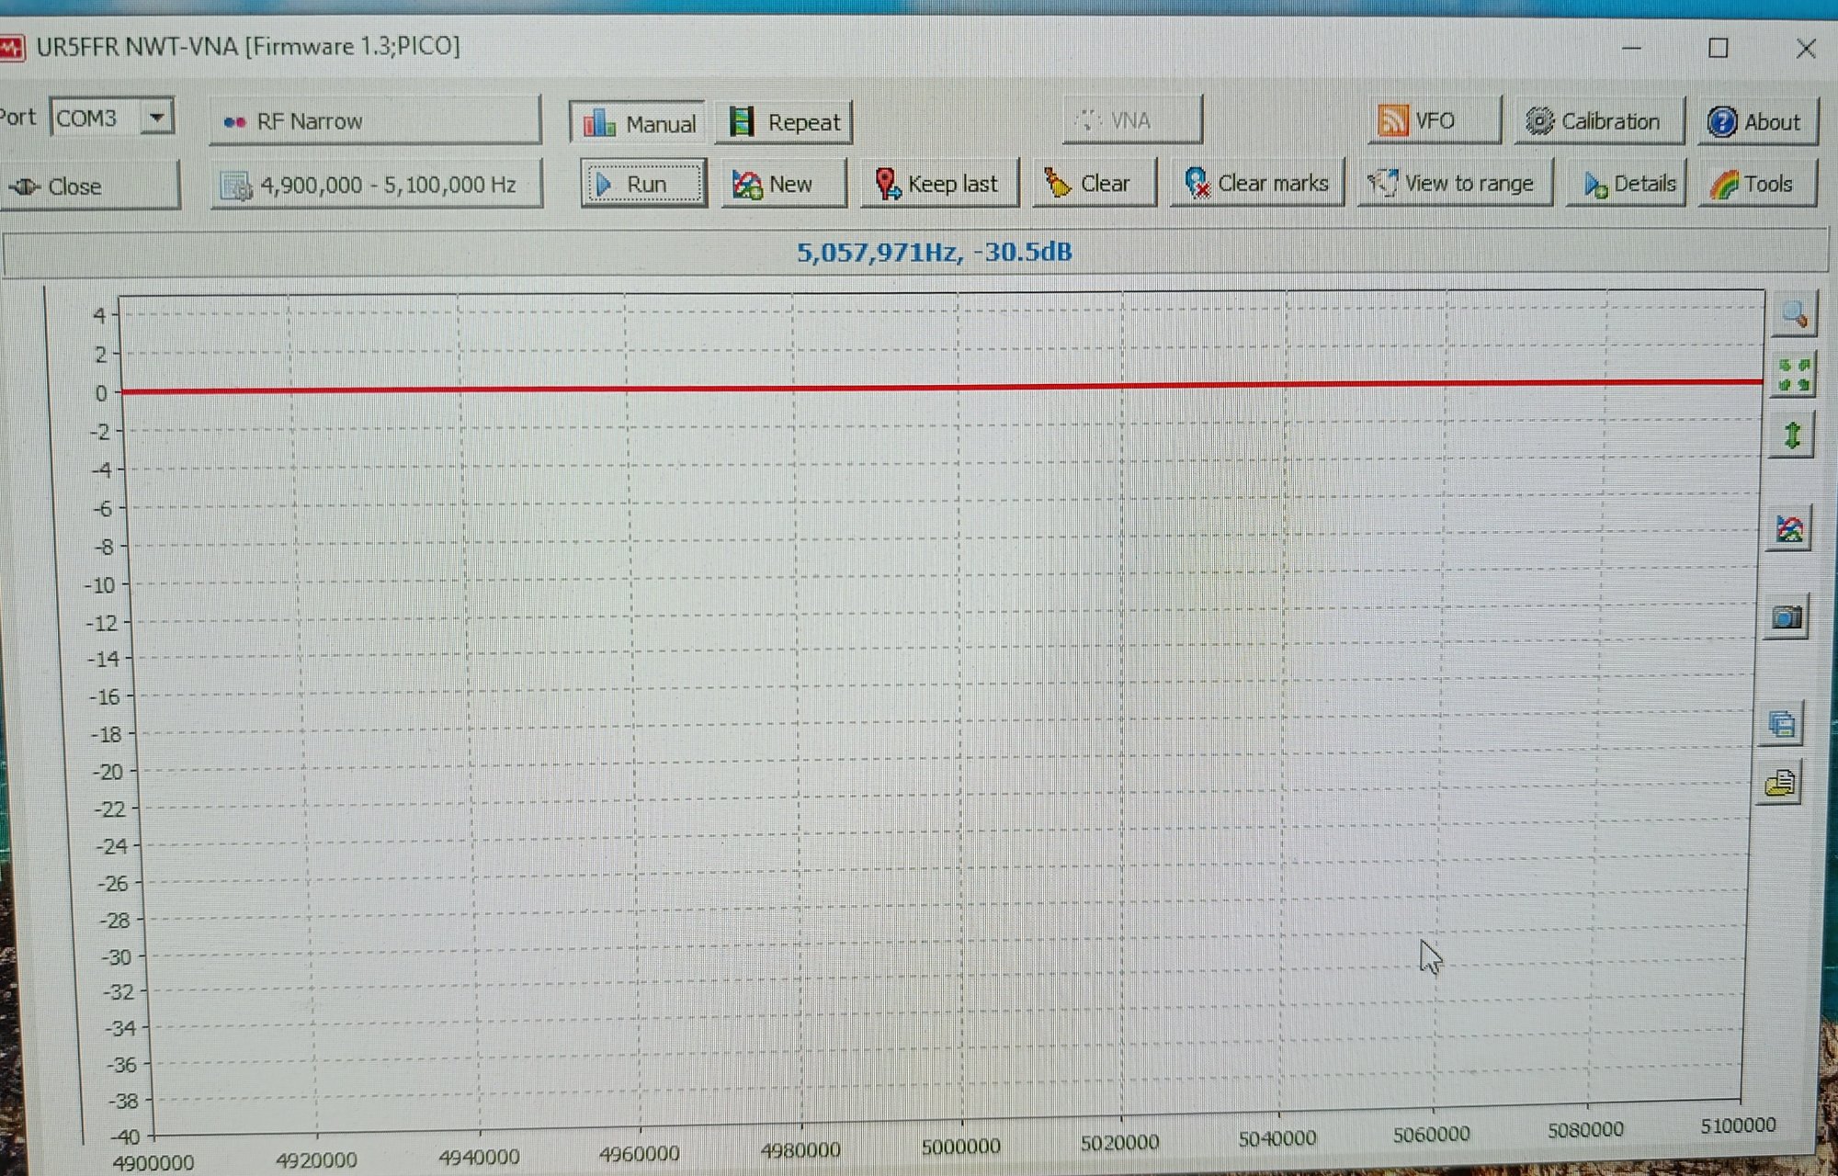Click the vertical green double-arrow icon
This screenshot has height=1176, width=1838.
tap(1791, 435)
